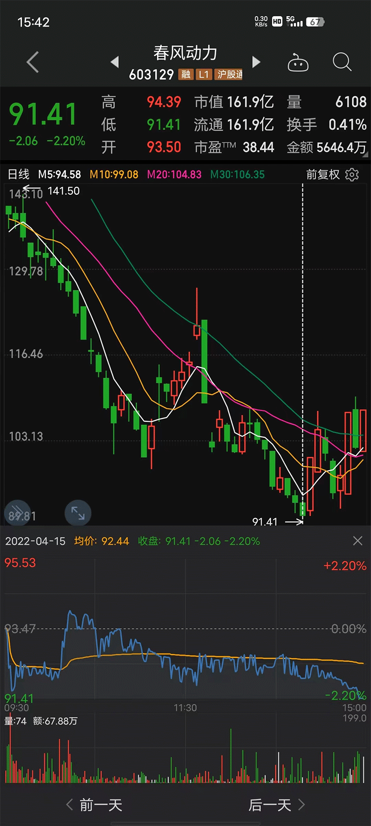Tap the 129.78 price axis label
The height and width of the screenshot is (826, 371).
coord(26,271)
